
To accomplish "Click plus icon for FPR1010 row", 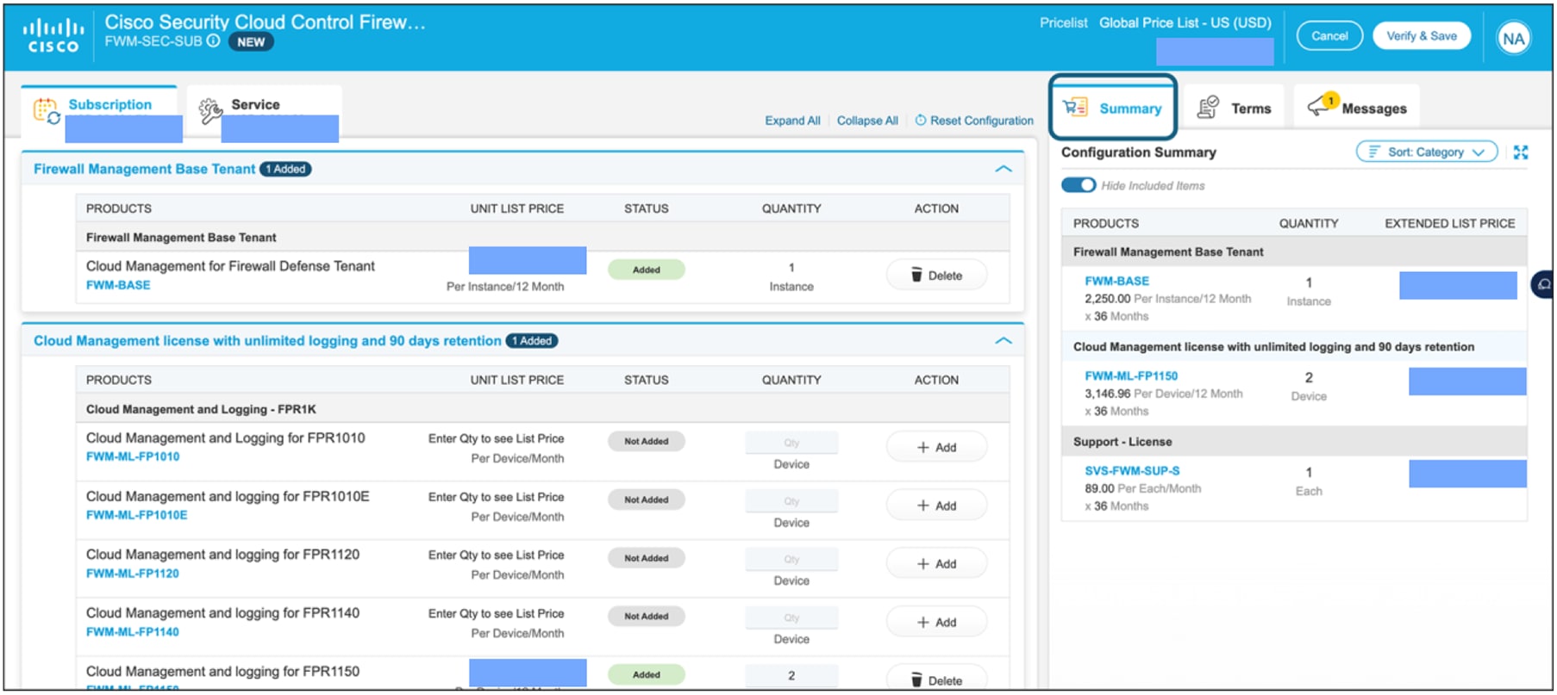I will point(922,448).
